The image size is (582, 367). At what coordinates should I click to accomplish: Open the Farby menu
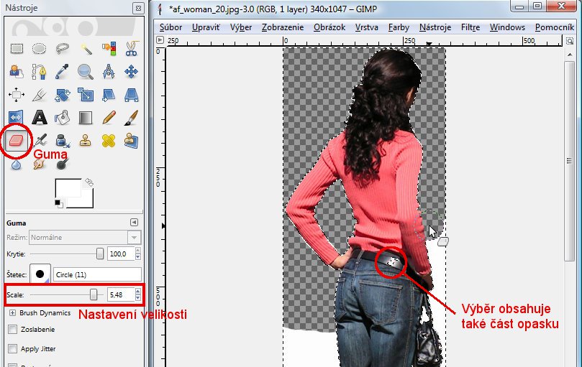pyautogui.click(x=399, y=27)
